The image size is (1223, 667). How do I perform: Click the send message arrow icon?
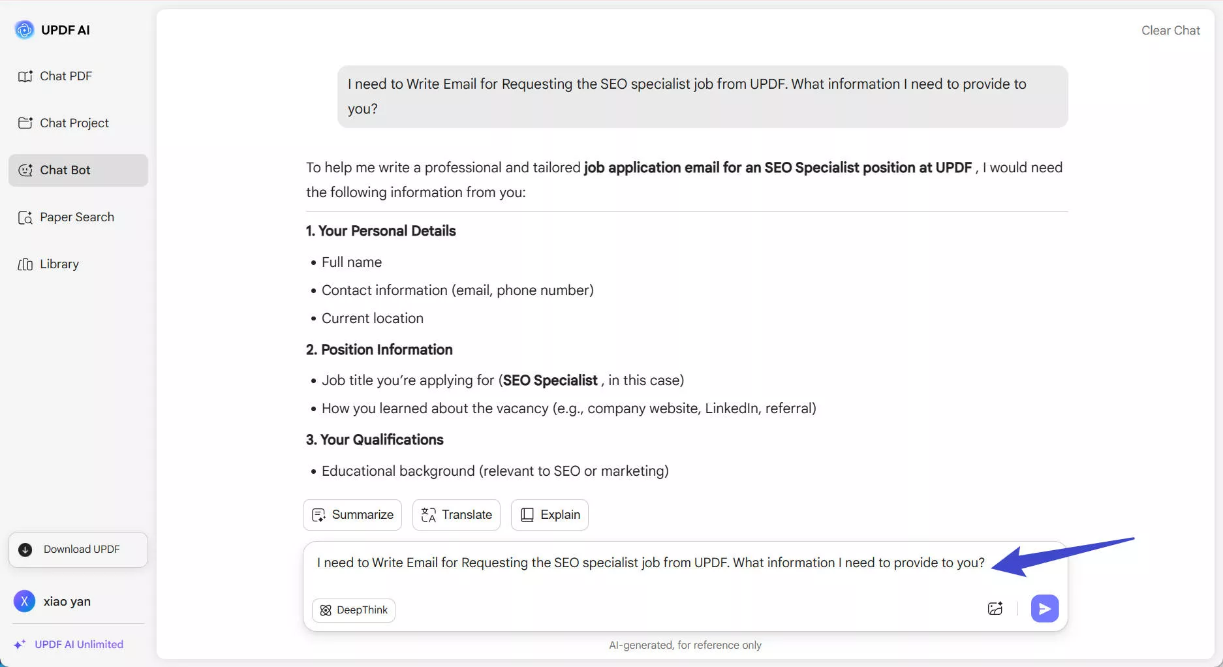(1044, 608)
